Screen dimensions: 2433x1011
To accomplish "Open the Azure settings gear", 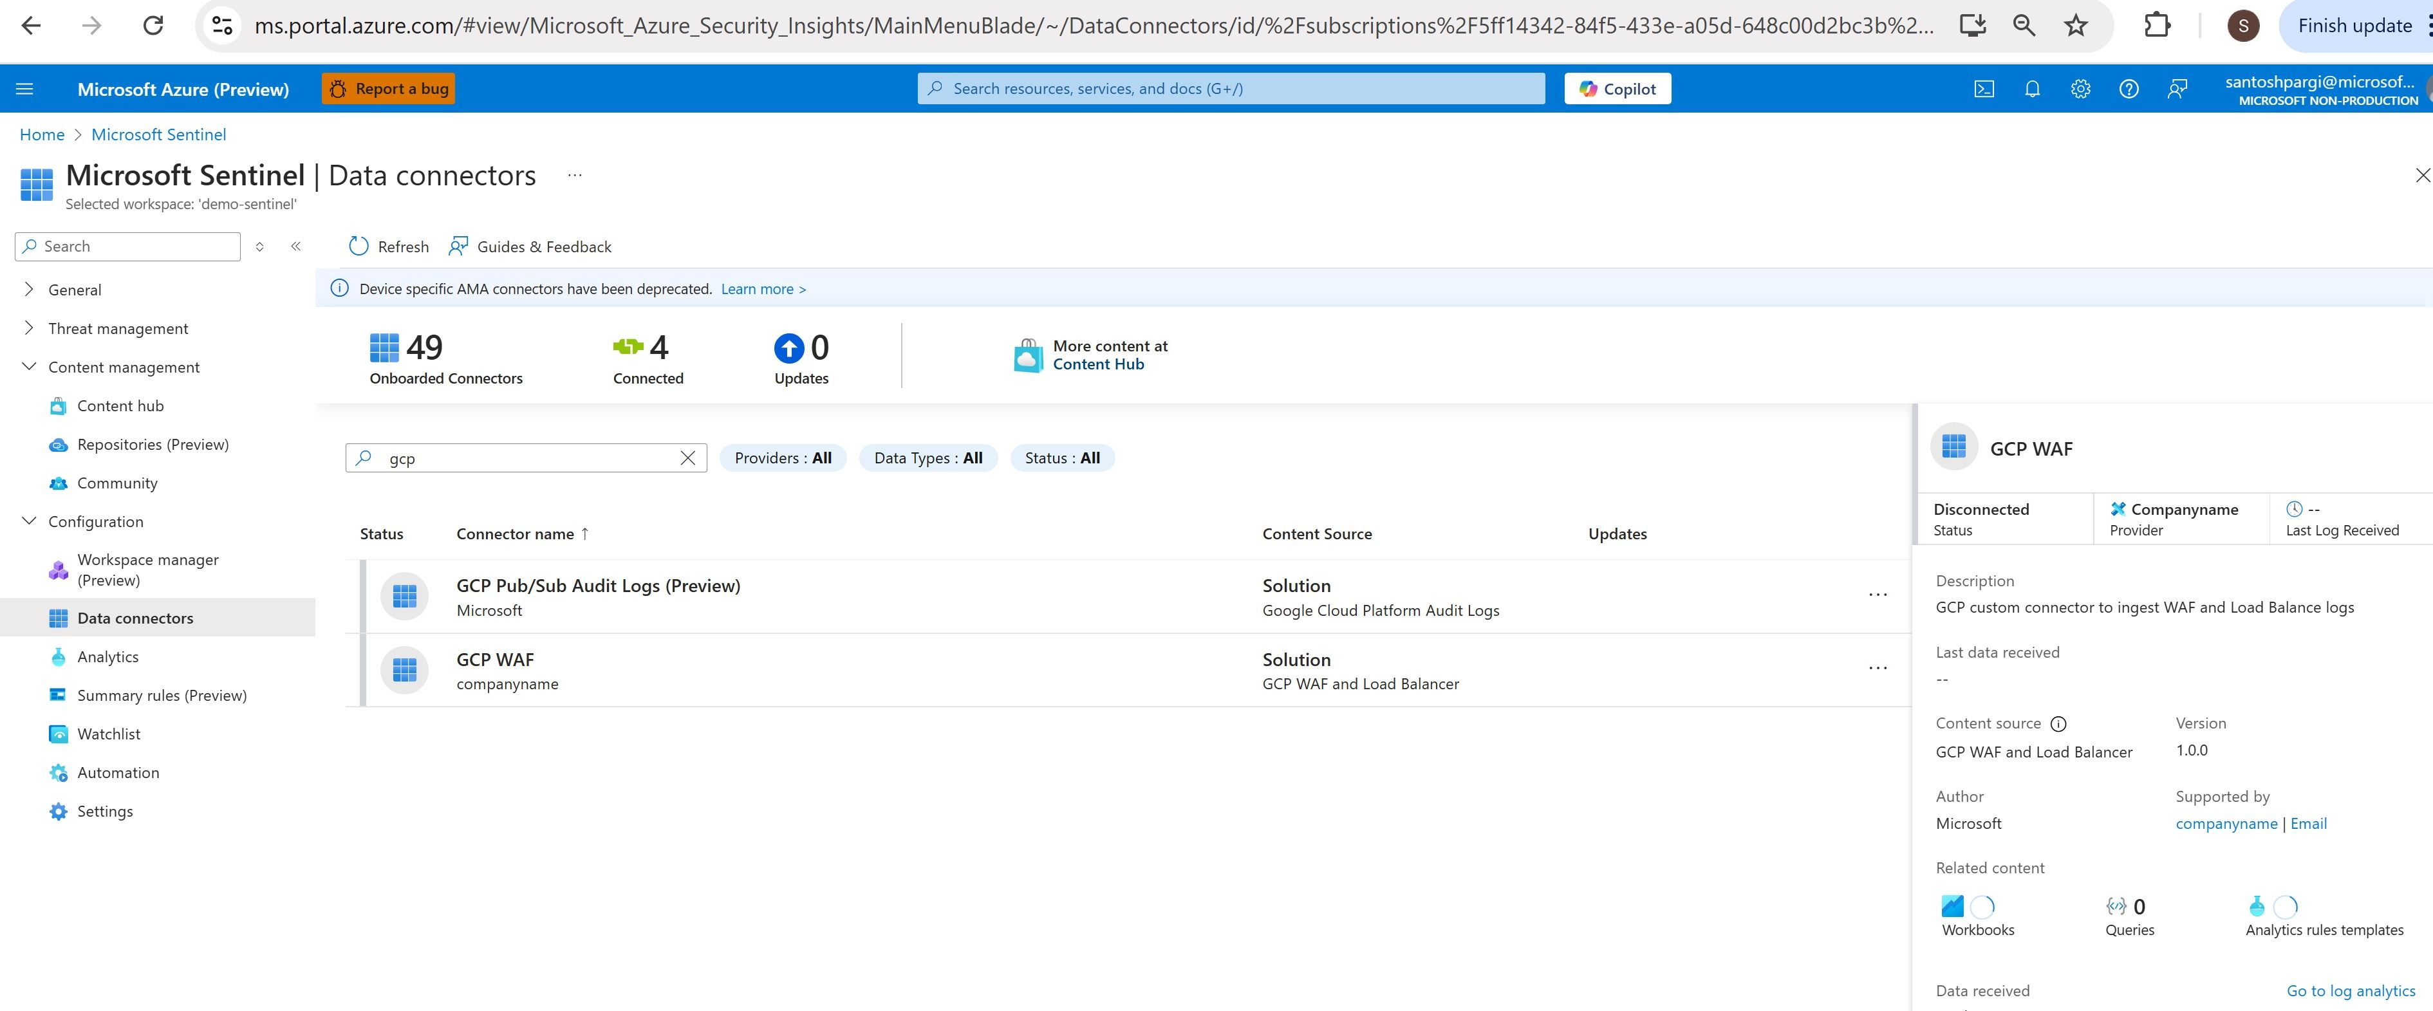I will 2080,88.
